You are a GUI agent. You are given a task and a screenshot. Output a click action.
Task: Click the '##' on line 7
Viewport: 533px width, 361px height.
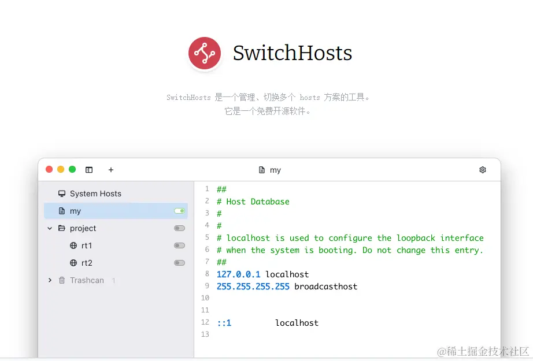pyautogui.click(x=221, y=262)
